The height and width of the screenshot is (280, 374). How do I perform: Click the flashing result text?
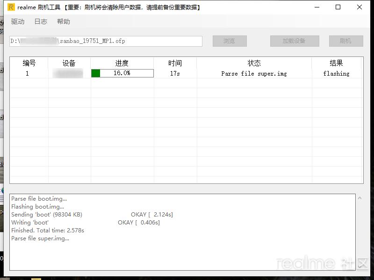[337, 73]
